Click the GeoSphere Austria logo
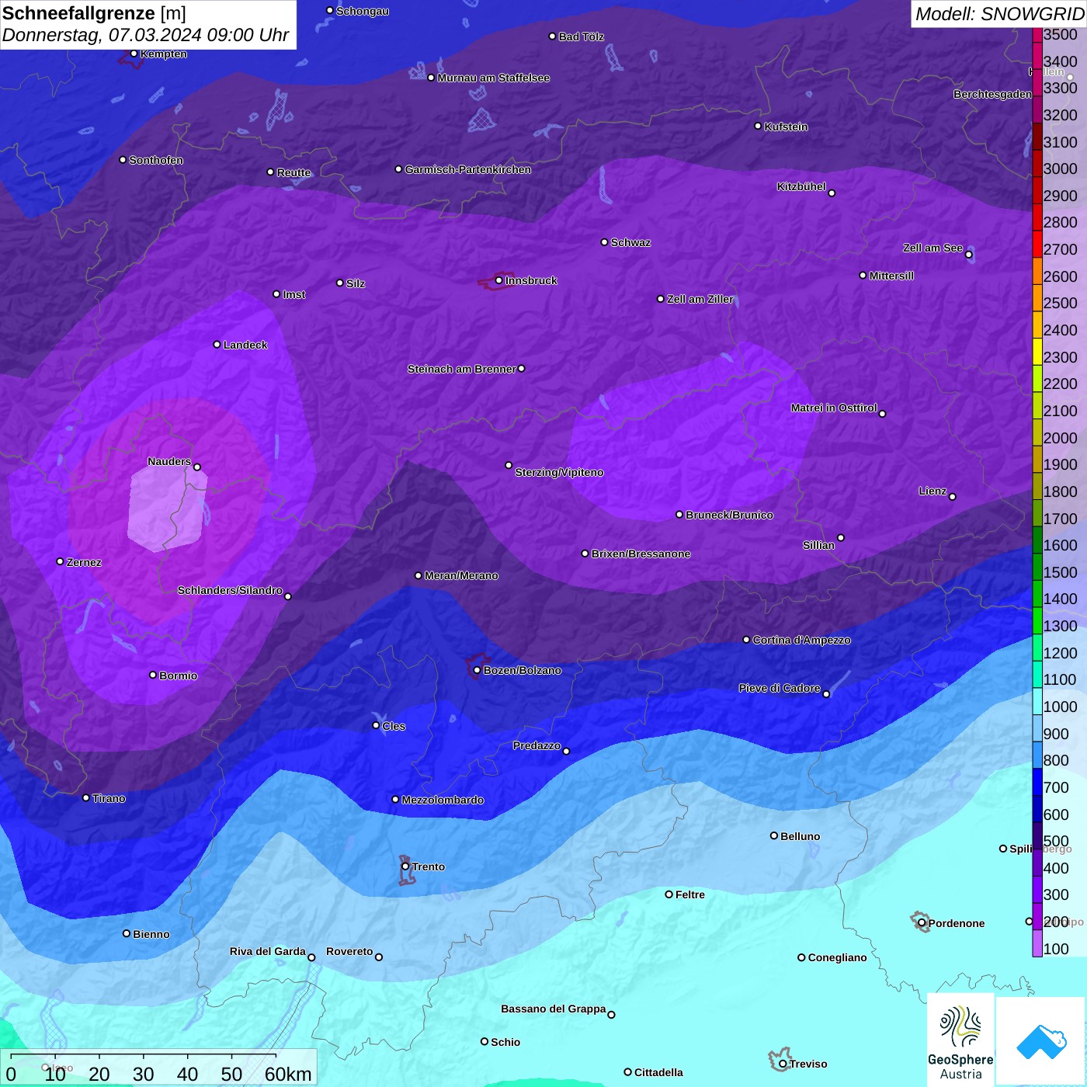 click(960, 1040)
